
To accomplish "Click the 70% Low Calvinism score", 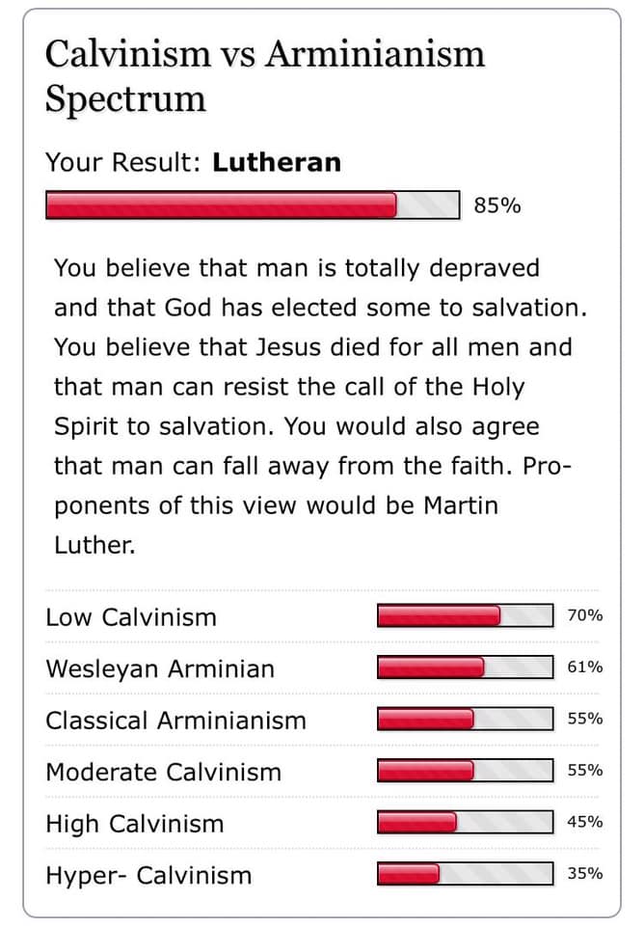I will [585, 615].
